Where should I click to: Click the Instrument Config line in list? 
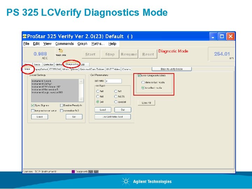(42, 84)
